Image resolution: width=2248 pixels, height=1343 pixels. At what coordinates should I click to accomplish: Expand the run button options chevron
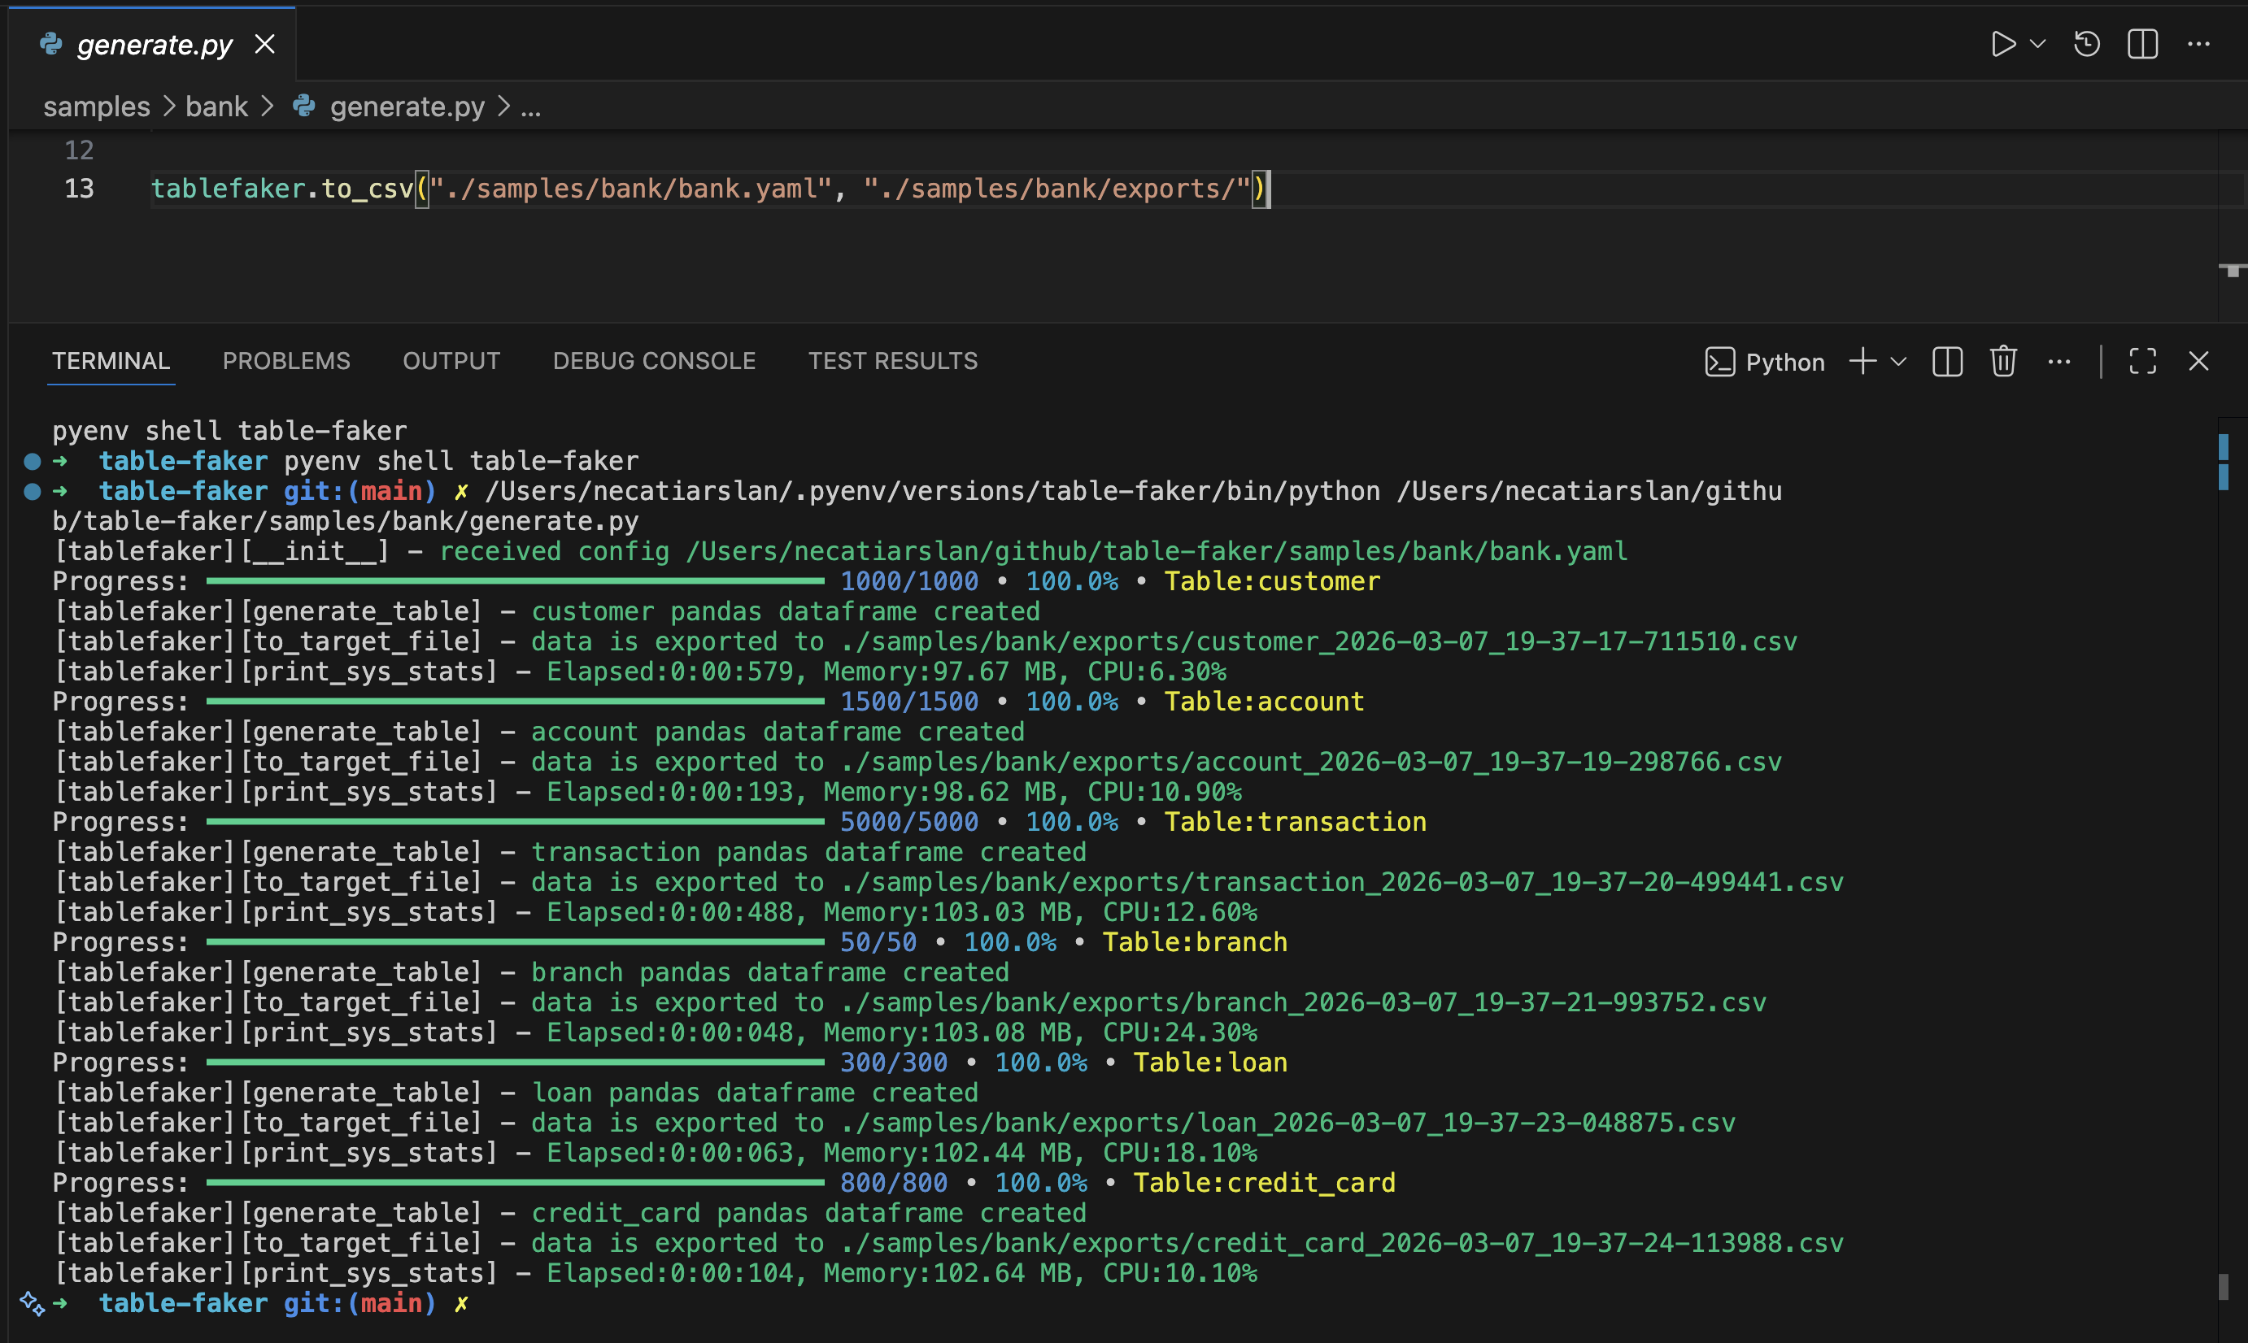coord(2037,42)
